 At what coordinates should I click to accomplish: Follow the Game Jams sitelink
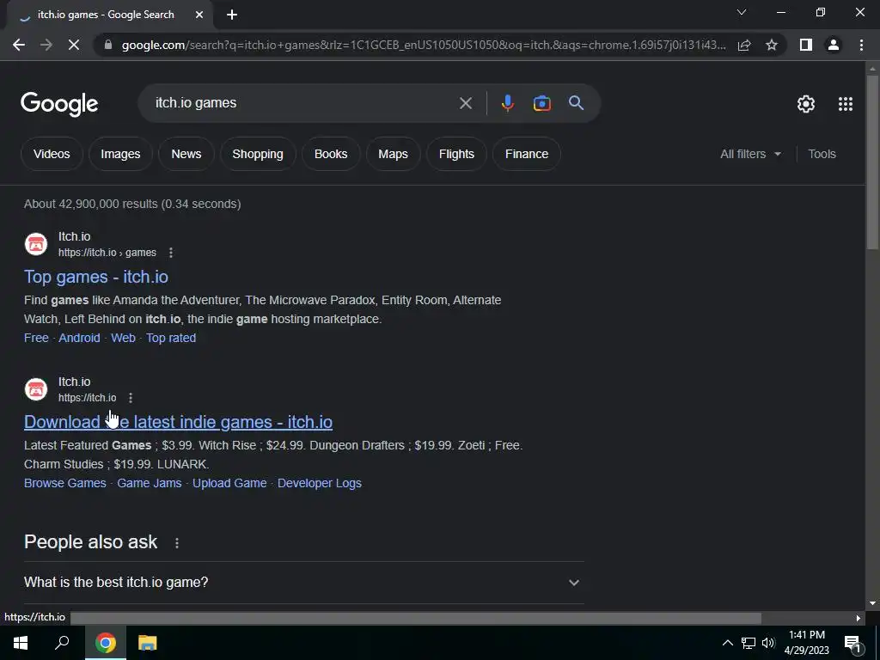pos(150,483)
